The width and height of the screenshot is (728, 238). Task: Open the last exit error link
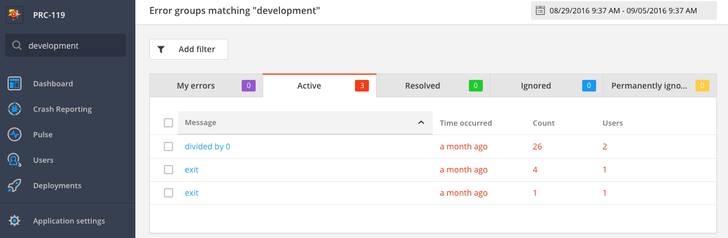[x=192, y=193]
